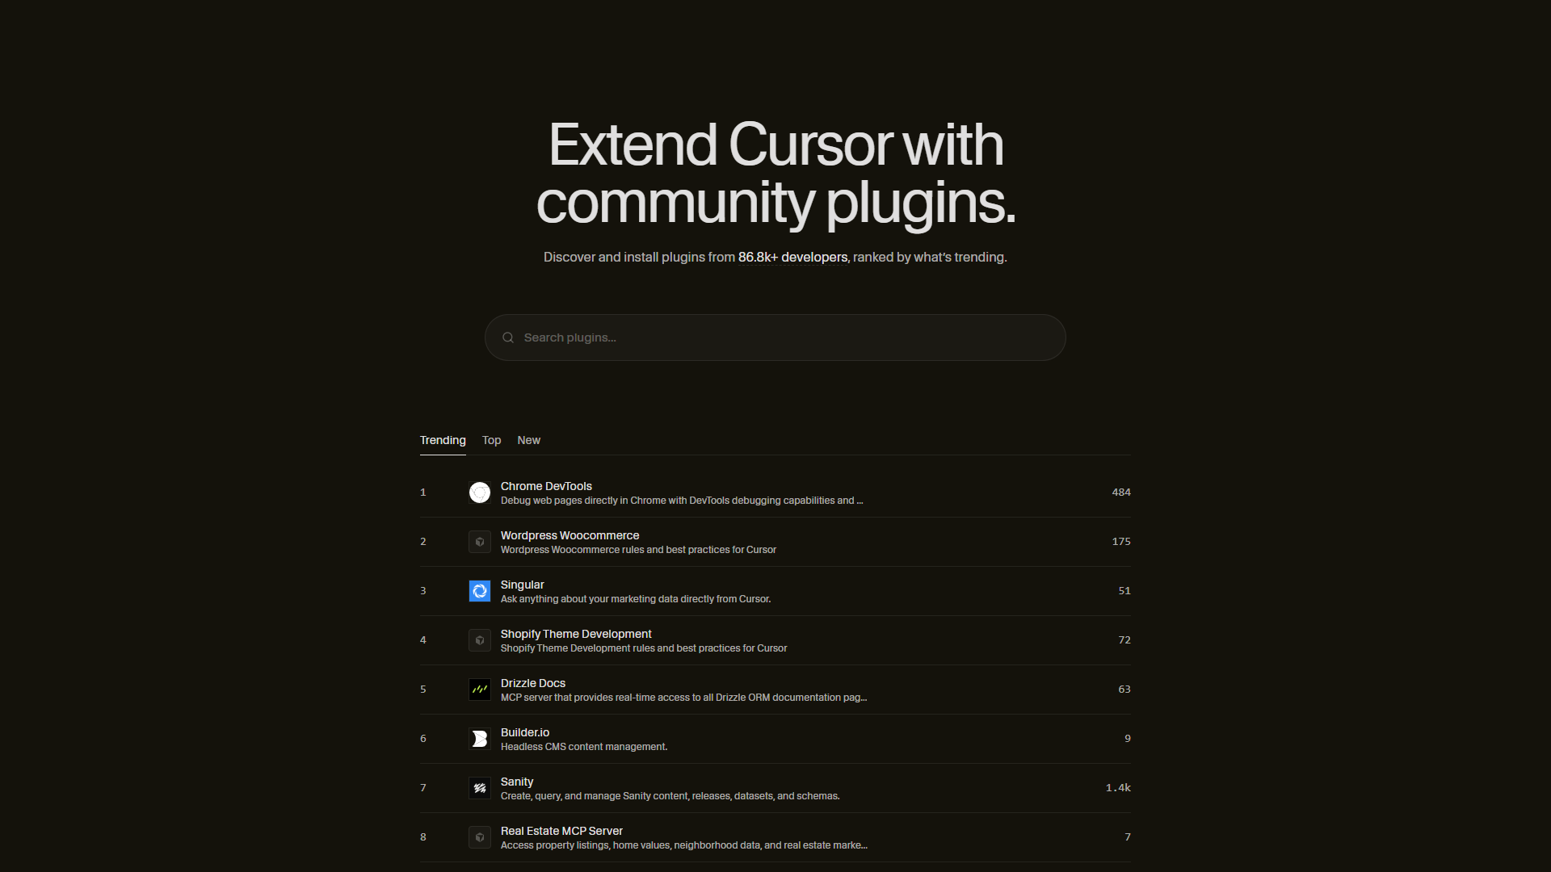Click description 'Wordpress Woocommerce rules and best practices'
Screen dimensions: 1551x872
(638, 550)
